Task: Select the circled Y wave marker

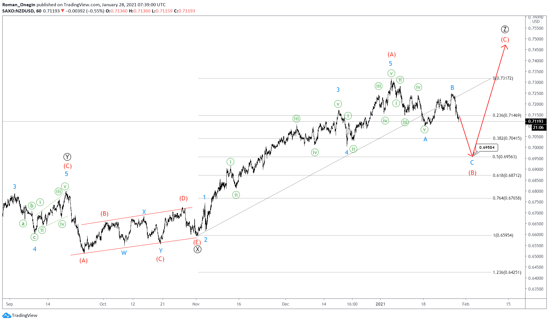Action: pos(67,156)
